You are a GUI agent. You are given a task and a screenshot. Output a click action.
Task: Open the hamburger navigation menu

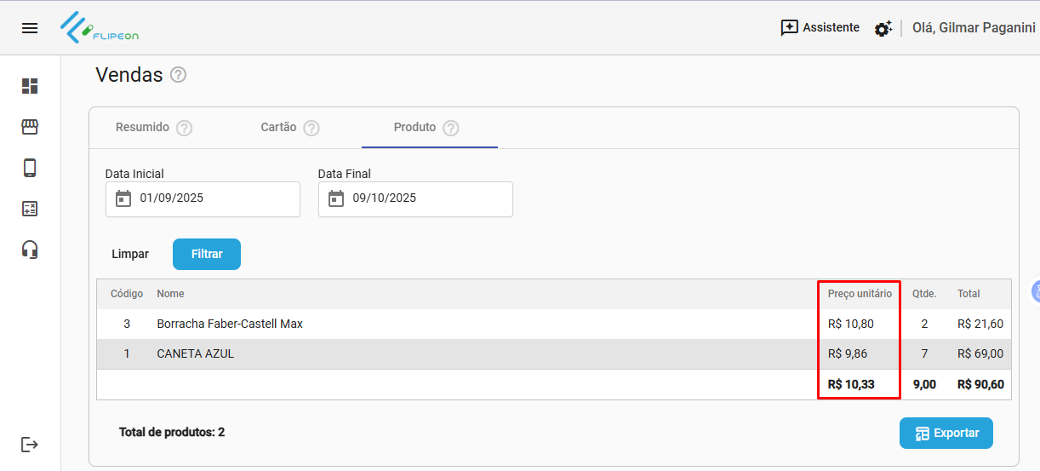(30, 28)
